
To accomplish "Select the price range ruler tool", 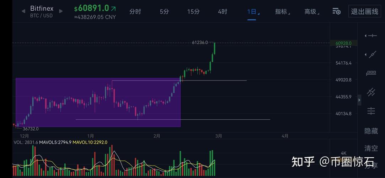I will pos(371,73).
